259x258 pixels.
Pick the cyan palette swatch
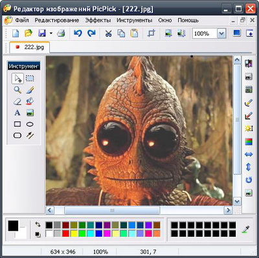pyautogui.click(x=91, y=233)
